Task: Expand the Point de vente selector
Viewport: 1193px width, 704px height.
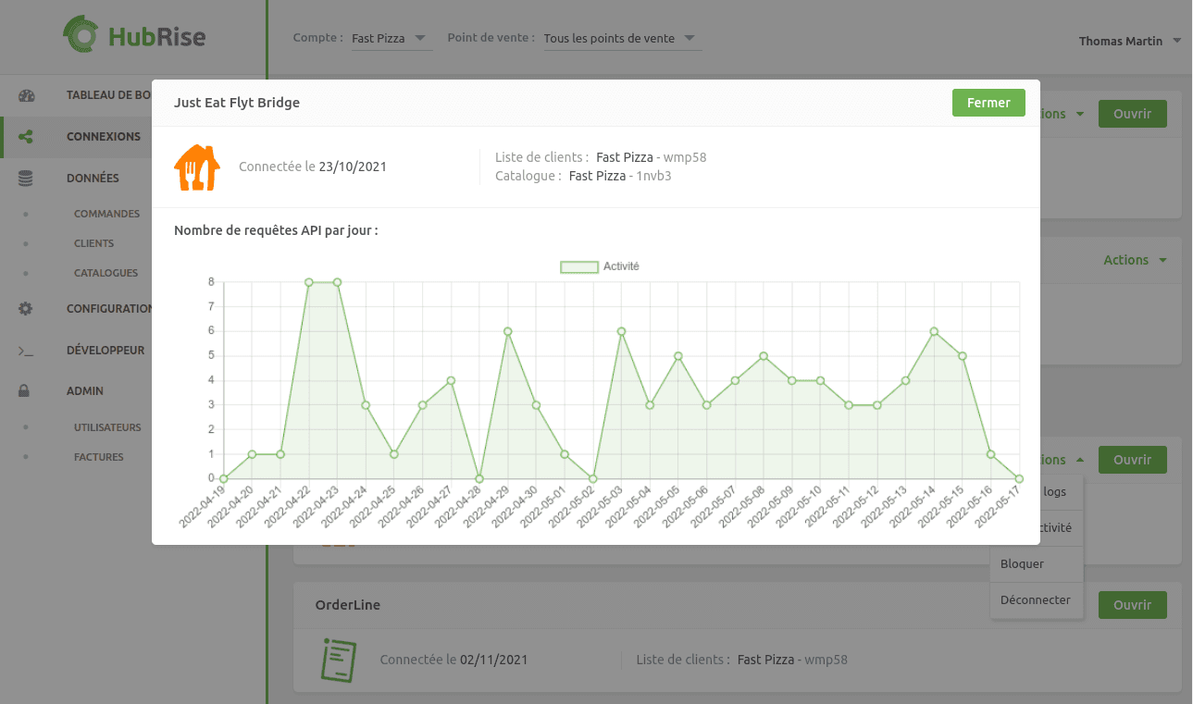Action: 621,39
